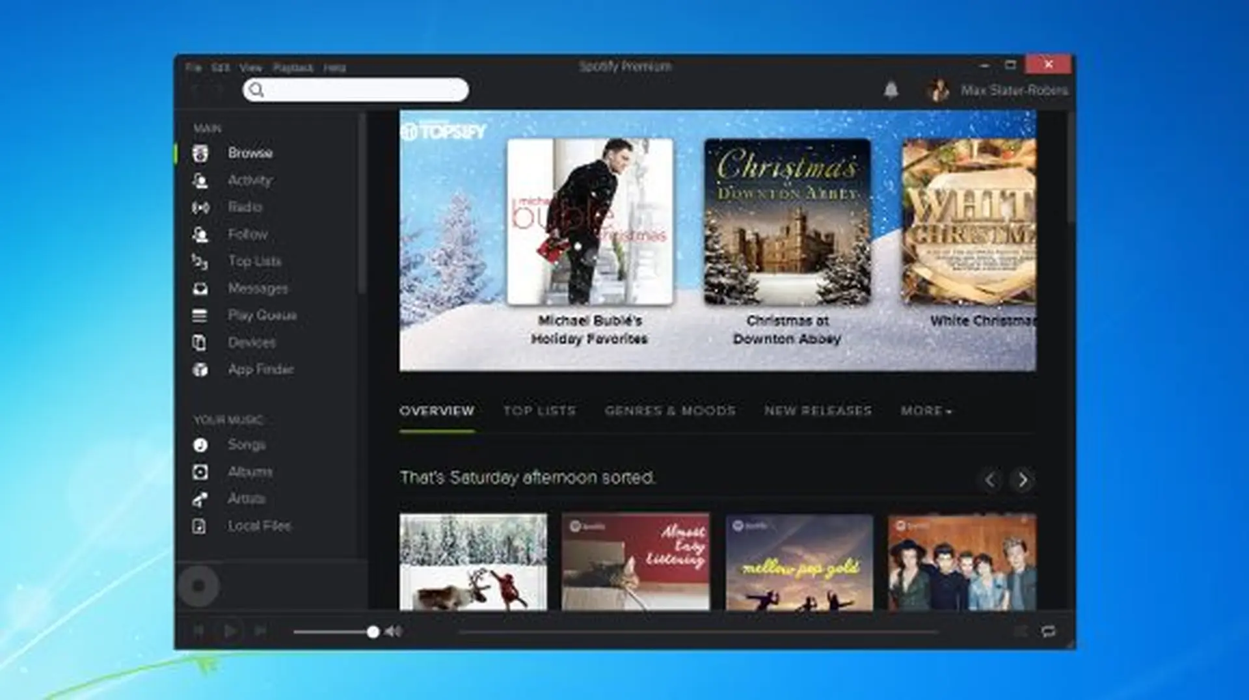Open the Browse icon in sidebar

[x=200, y=154]
